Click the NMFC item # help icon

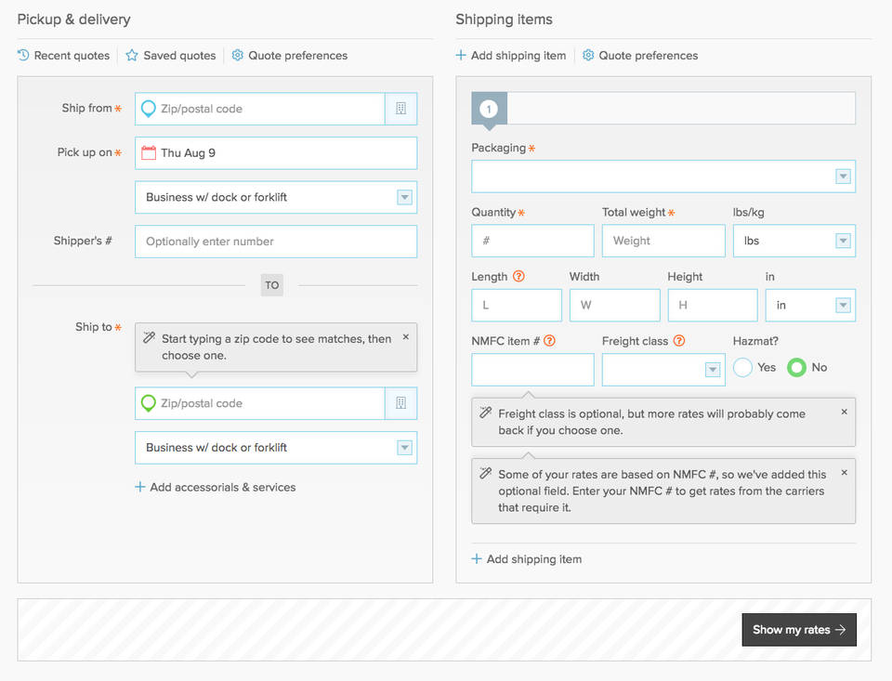pos(549,341)
